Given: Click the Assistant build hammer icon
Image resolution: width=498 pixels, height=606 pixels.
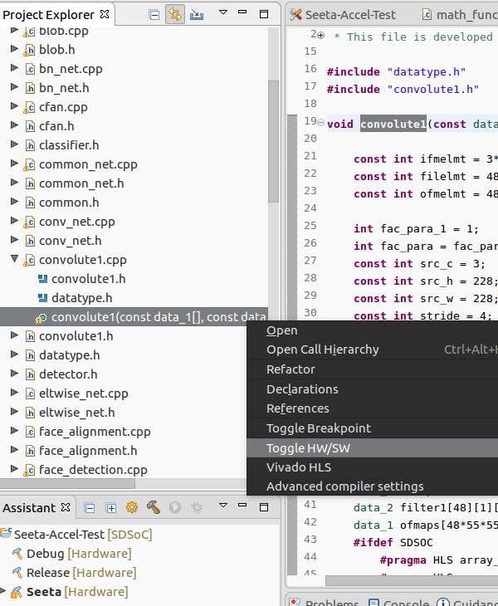Looking at the screenshot, I should tap(154, 507).
